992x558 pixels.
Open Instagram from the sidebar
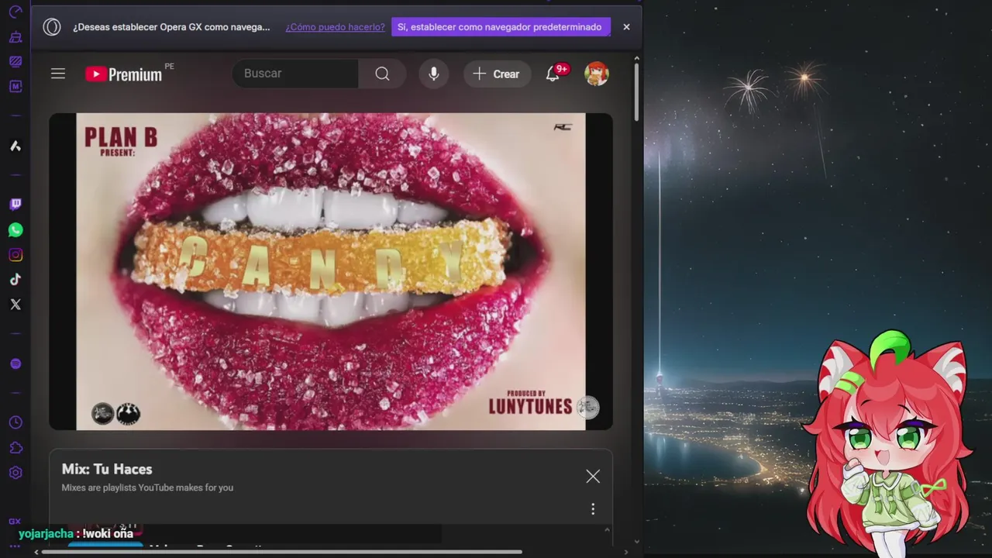15,255
